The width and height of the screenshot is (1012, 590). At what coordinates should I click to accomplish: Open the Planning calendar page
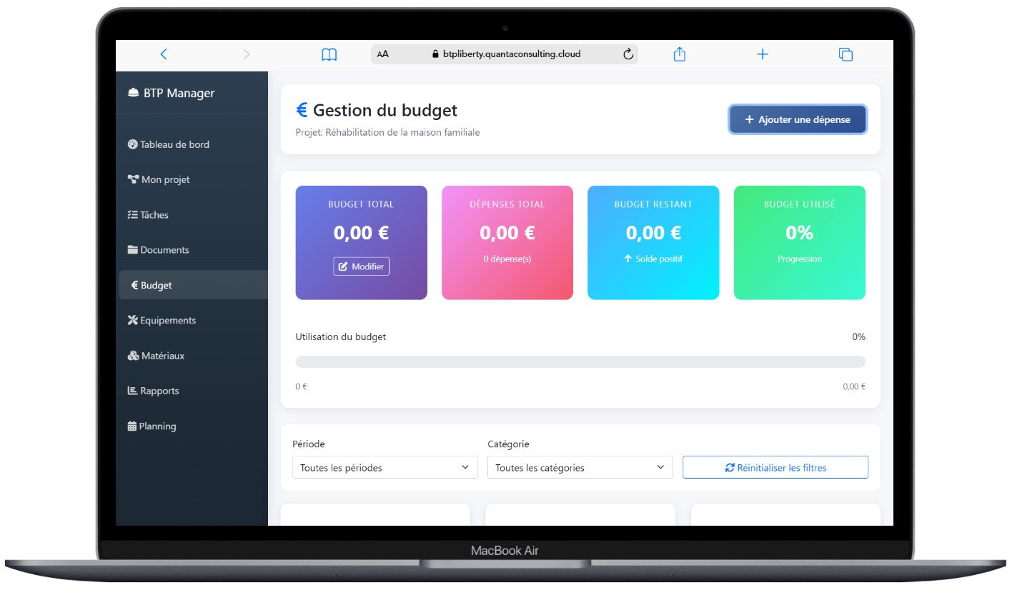(x=157, y=426)
